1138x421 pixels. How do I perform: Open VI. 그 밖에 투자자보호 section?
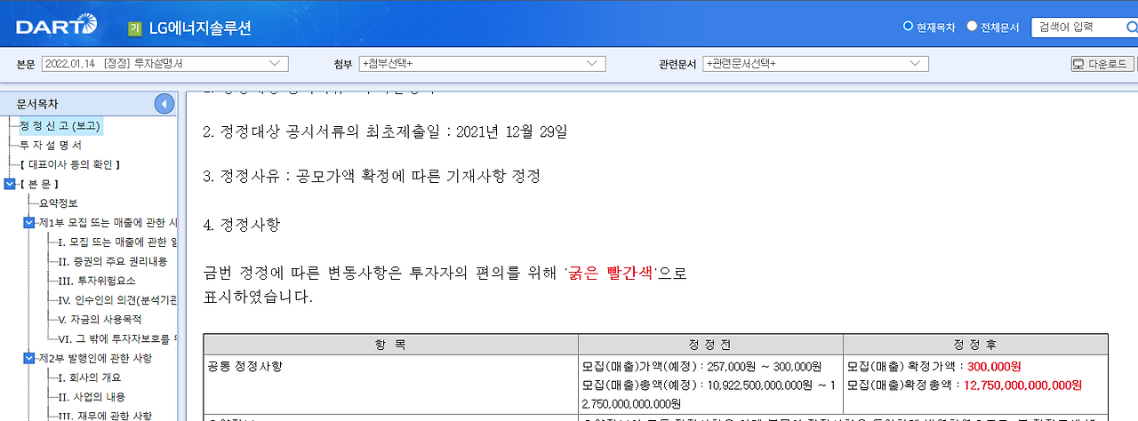(x=117, y=338)
